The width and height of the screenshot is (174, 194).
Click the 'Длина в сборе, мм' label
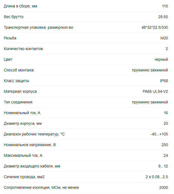(x=21, y=6)
